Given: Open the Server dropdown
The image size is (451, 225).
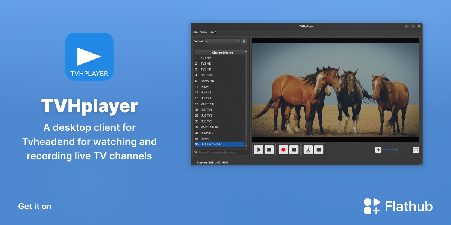Looking at the screenshot, I should (222, 41).
